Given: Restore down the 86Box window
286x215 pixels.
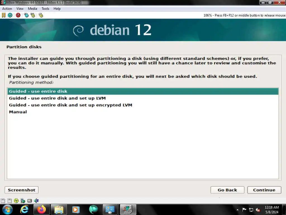Looking at the screenshot, I should (270, 2).
